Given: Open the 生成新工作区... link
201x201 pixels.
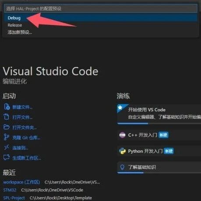Looking at the screenshot, I should (27, 158).
